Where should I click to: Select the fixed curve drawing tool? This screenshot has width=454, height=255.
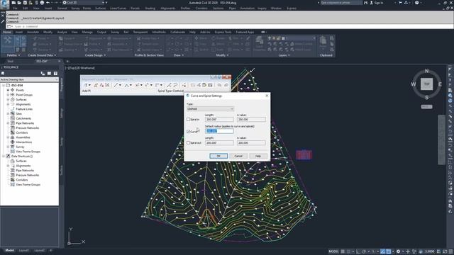pos(126,85)
